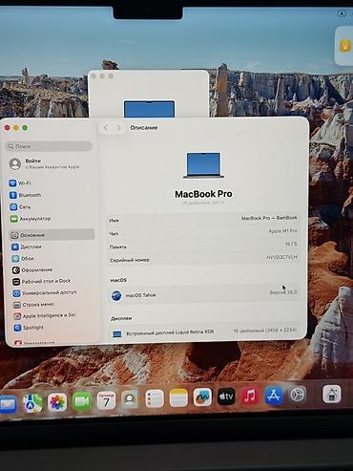Open Bluetooth settings in the sidebar
353x471 pixels.
(25, 195)
